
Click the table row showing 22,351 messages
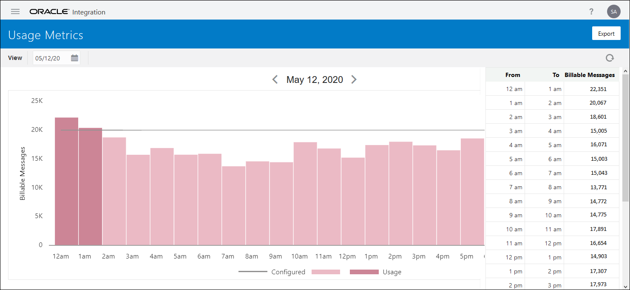pos(553,88)
